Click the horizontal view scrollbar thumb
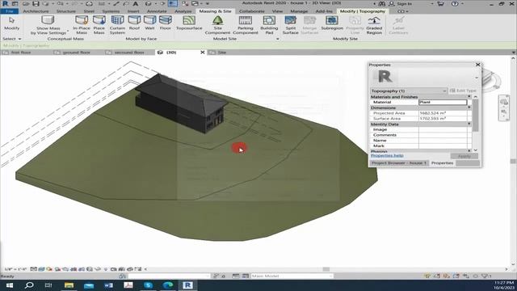Viewport: 517px width, 291px height. pos(326,269)
